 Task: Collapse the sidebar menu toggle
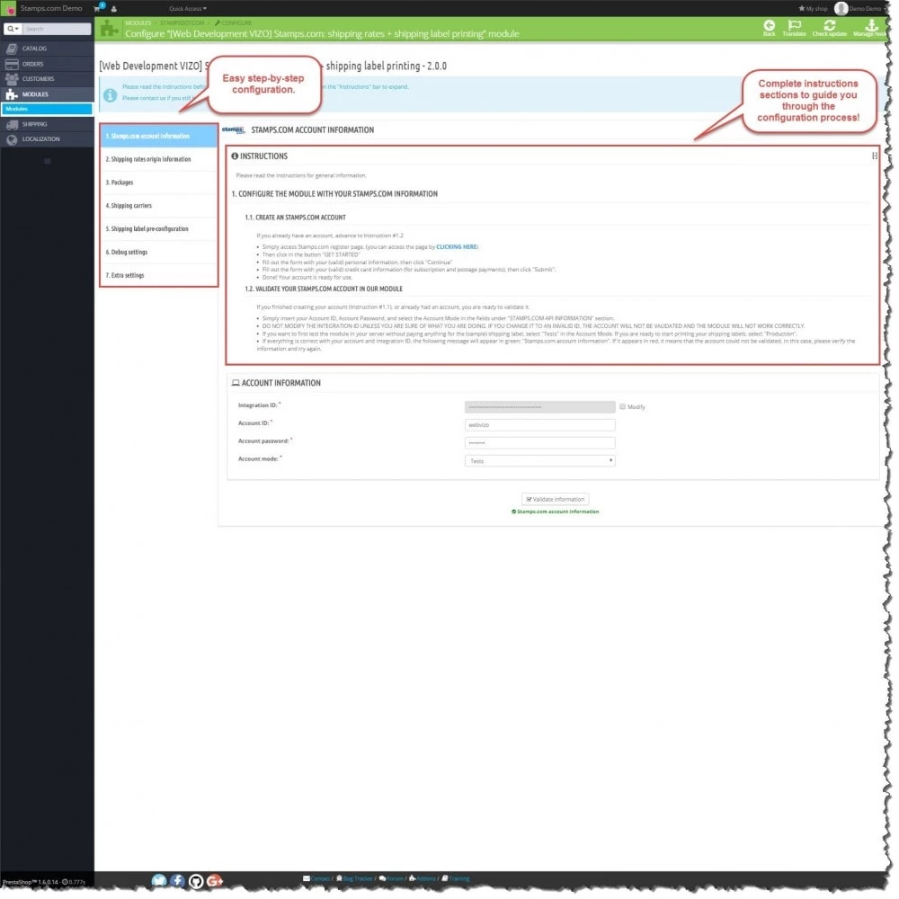point(47,161)
